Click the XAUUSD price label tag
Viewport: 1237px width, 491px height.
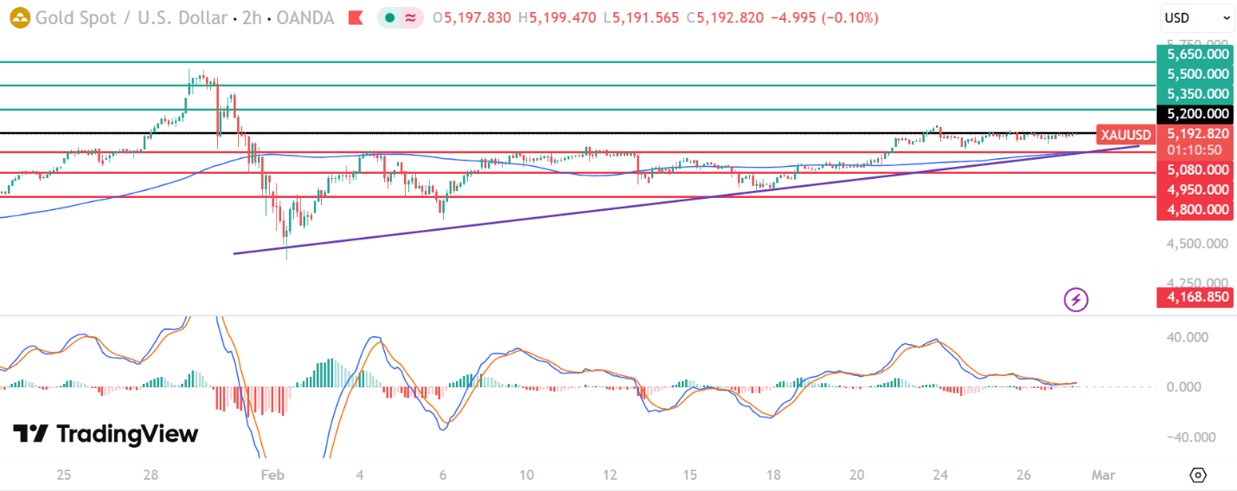point(1125,135)
